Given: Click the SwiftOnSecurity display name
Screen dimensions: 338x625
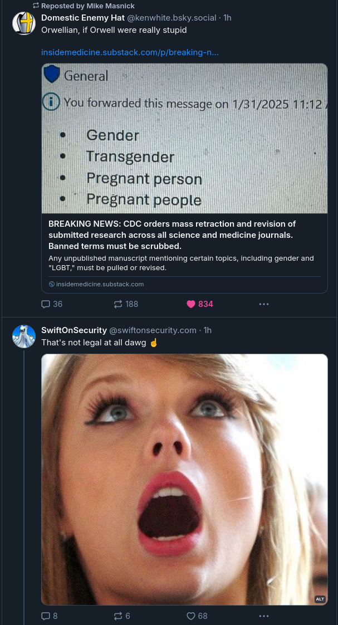Looking at the screenshot, I should coord(74,330).
